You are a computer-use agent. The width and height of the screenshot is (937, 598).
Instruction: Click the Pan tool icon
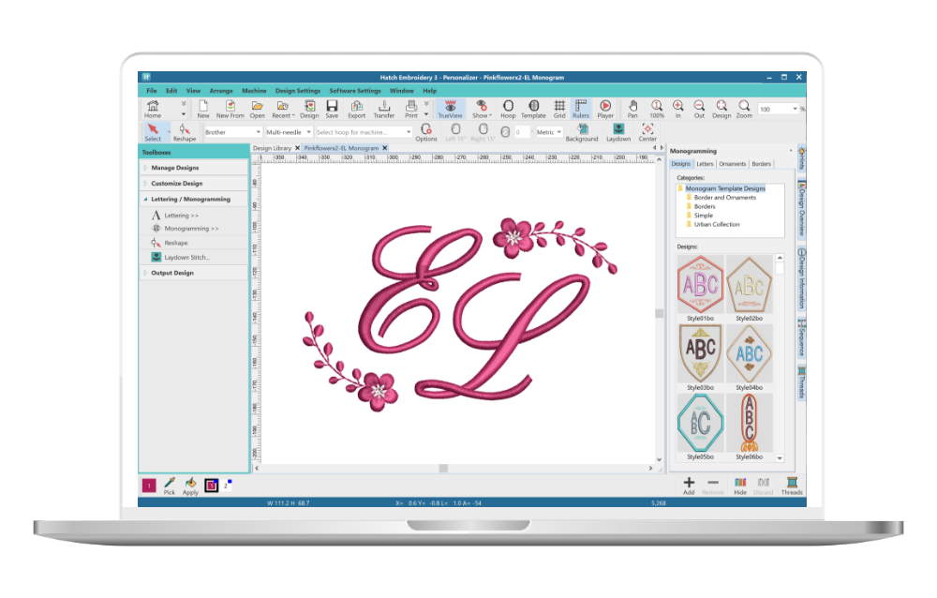tap(634, 106)
